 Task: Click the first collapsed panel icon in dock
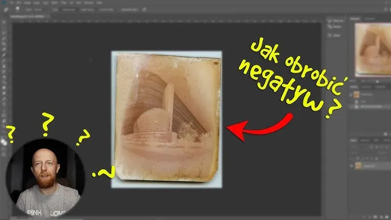coord(335,21)
